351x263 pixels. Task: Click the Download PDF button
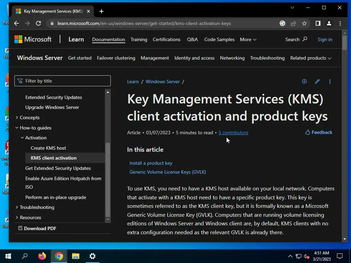click(x=37, y=228)
